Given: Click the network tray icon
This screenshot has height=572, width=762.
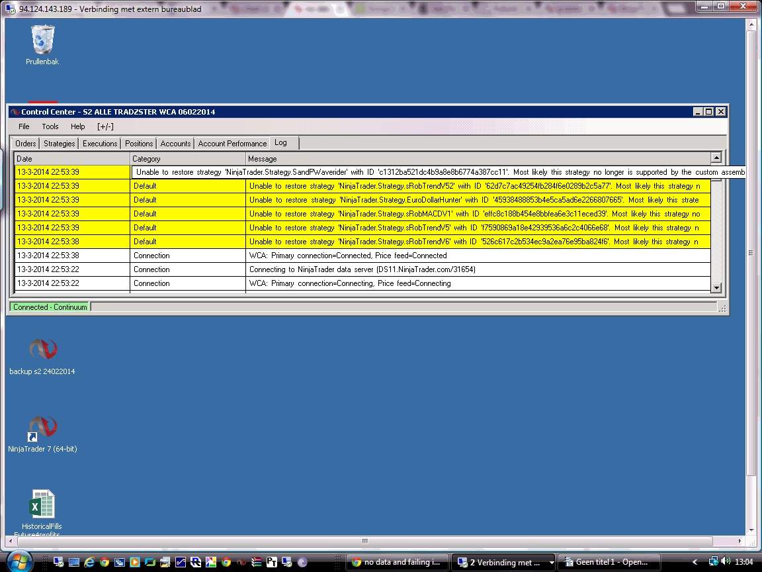Looking at the screenshot, I should pyautogui.click(x=714, y=562).
